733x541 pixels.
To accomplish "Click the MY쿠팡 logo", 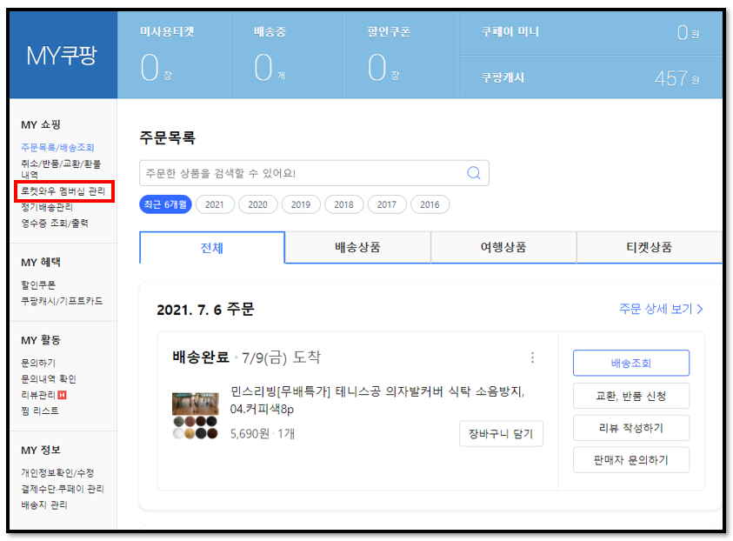I will 63,56.
